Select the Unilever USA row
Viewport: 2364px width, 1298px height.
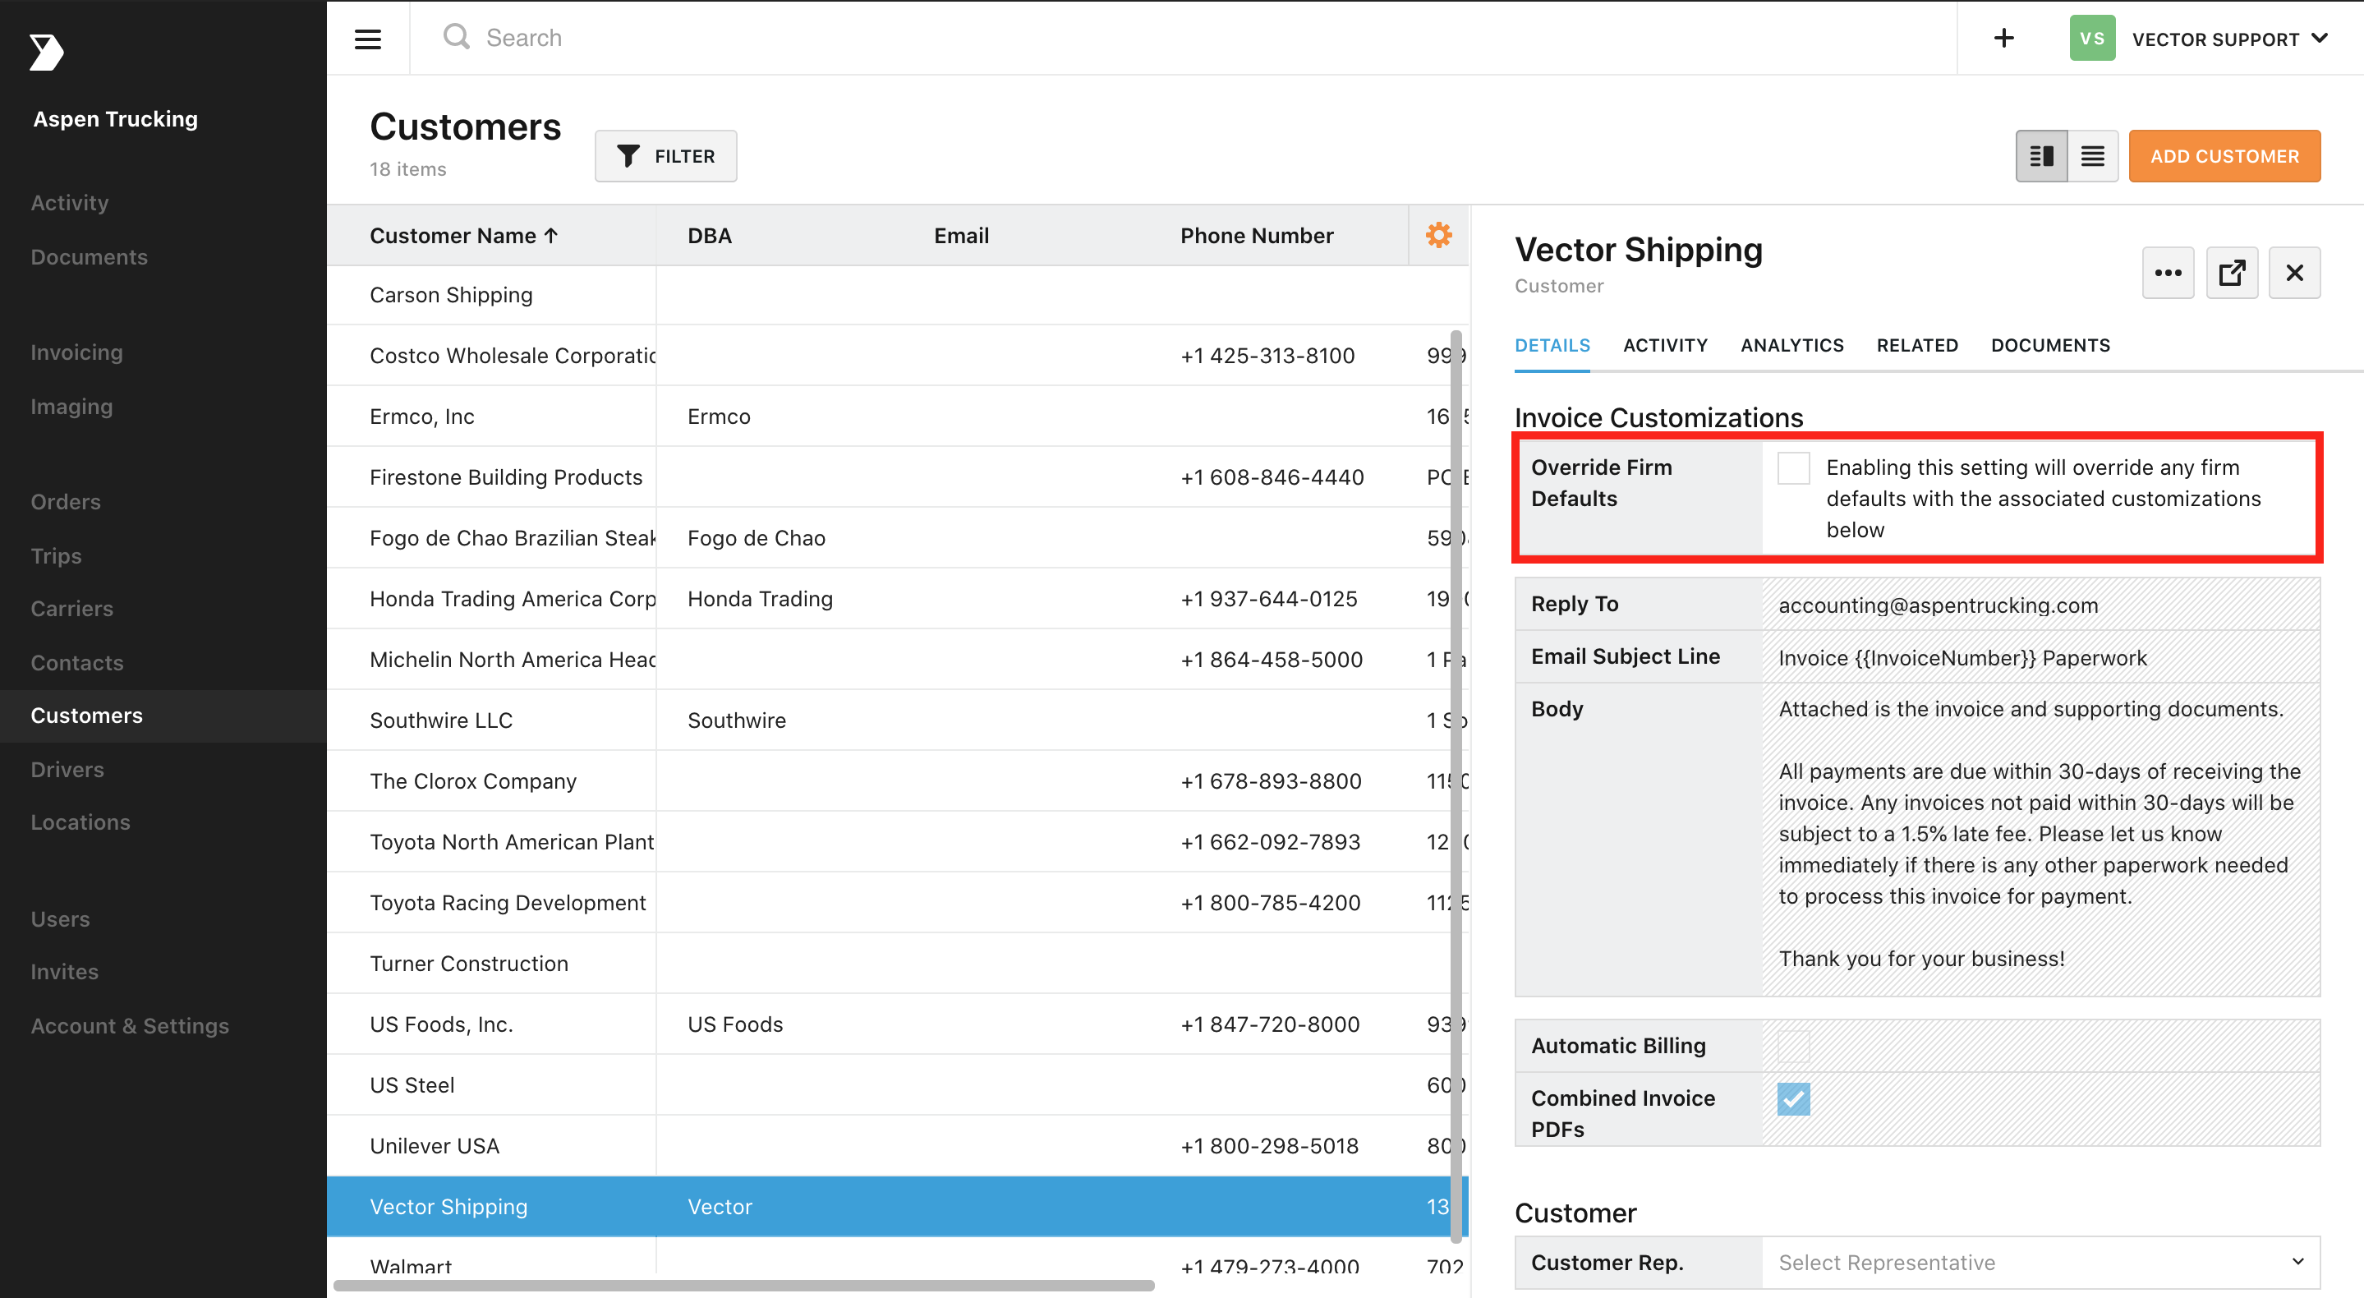click(898, 1146)
